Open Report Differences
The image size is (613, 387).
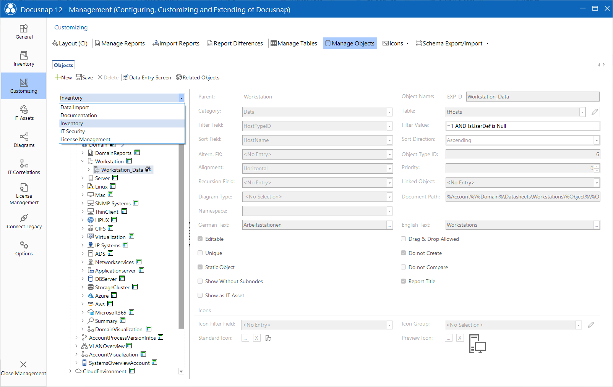(235, 44)
